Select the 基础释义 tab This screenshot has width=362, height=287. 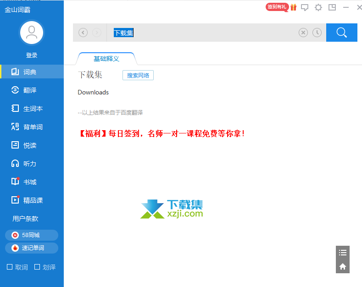click(x=106, y=59)
